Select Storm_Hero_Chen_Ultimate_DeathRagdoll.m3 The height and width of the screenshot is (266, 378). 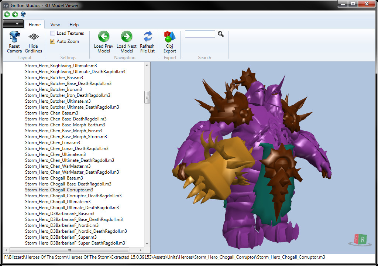coord(70,160)
